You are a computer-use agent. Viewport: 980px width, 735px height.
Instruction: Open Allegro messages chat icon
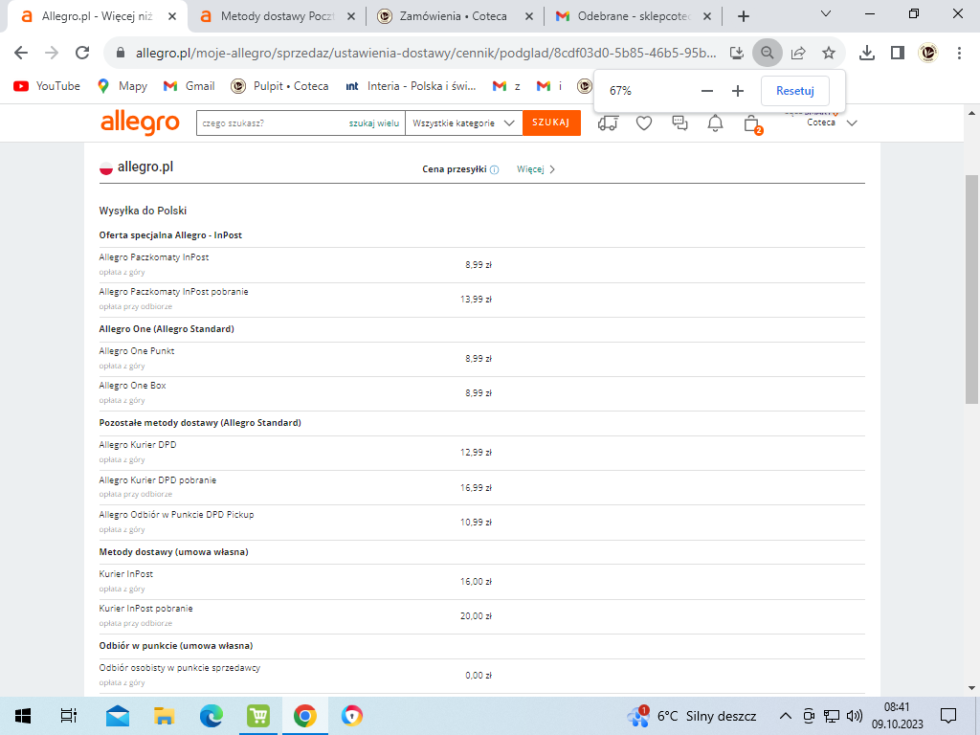[680, 122]
